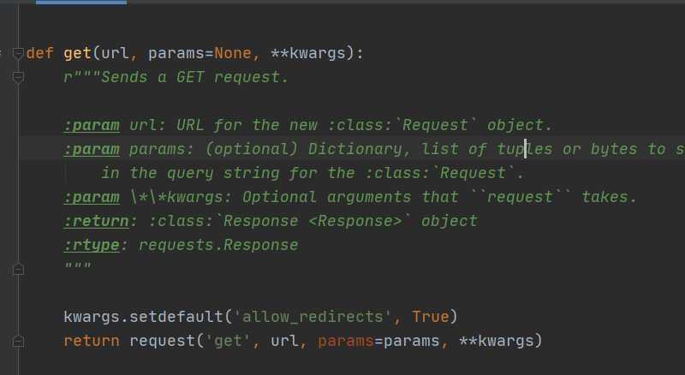This screenshot has height=375, width=685.
Task: Click the active editor tab's blue underline
Action: coord(81,3)
